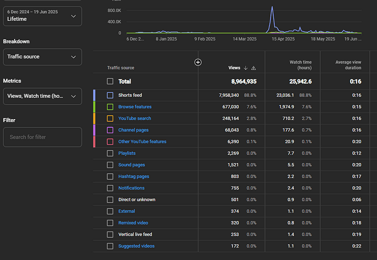Click the Shorts feed blue color bar
The height and width of the screenshot is (260, 377).
click(95, 95)
